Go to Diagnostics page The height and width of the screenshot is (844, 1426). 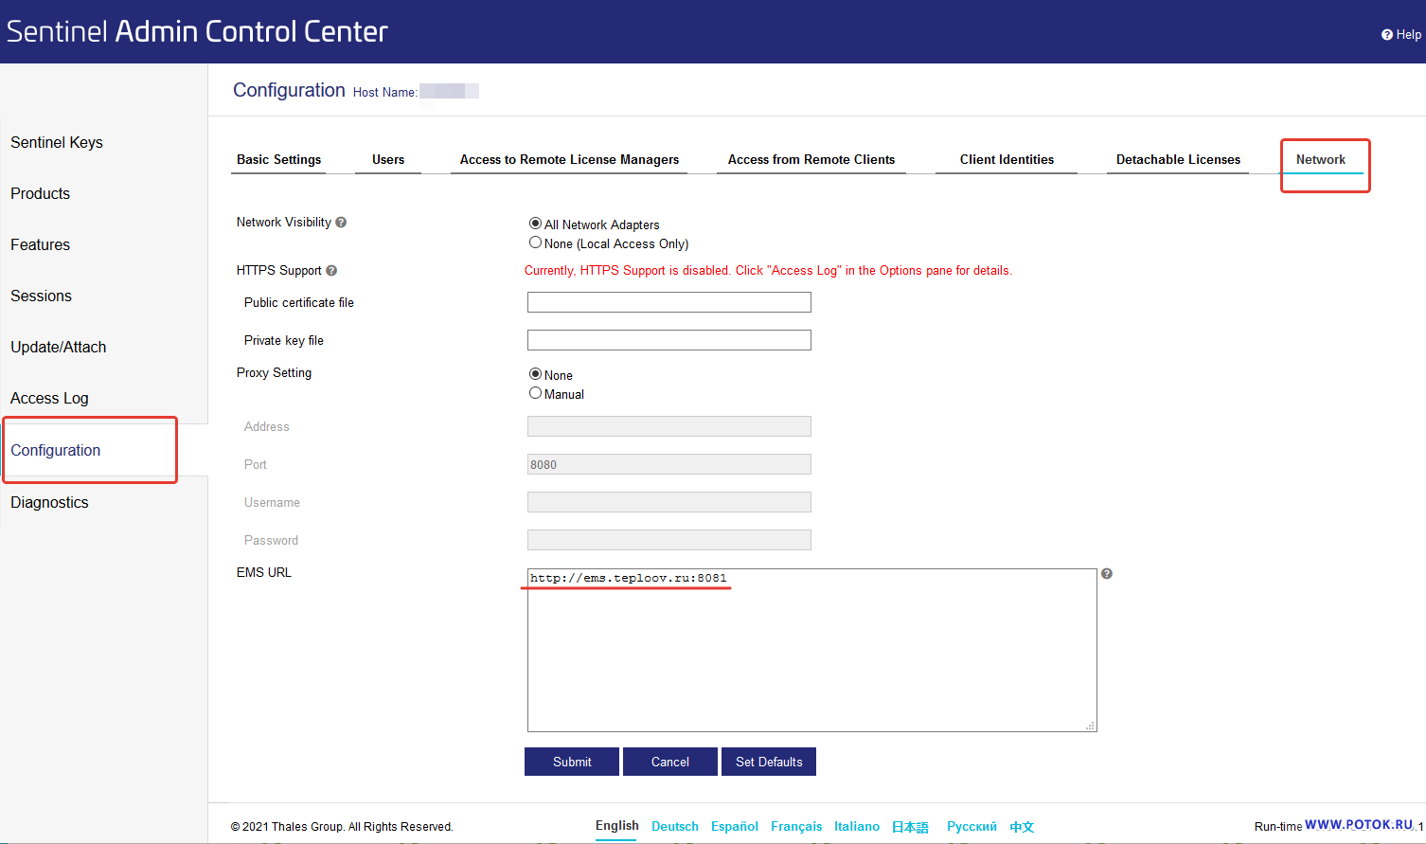pos(49,502)
